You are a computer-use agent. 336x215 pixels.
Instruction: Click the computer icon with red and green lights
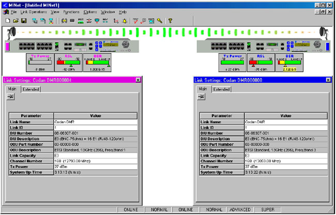51,21
